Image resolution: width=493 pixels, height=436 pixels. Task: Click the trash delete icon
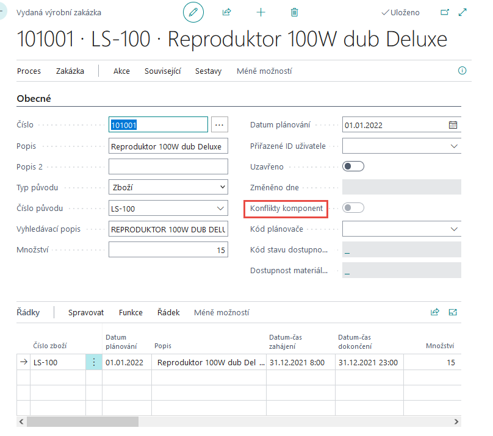pos(295,12)
